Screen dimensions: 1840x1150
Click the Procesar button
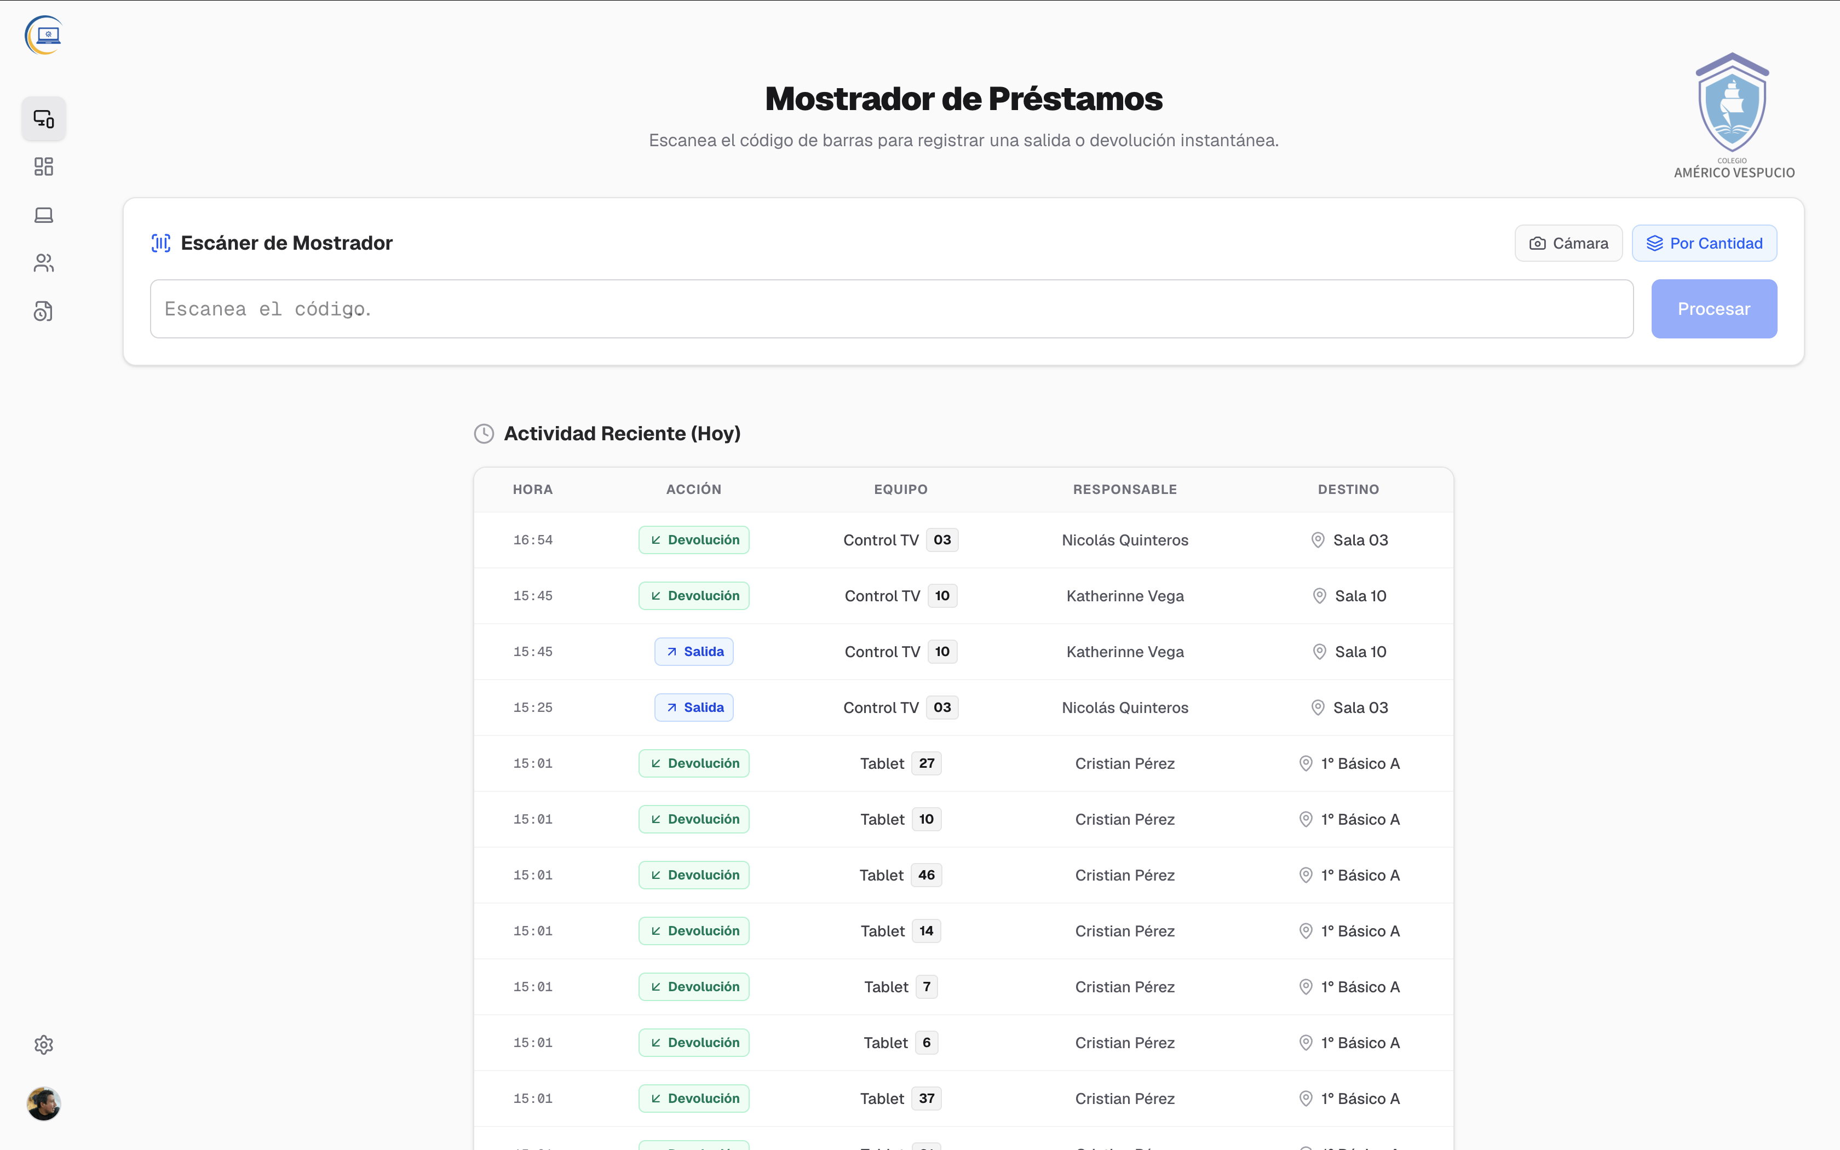pyautogui.click(x=1714, y=309)
